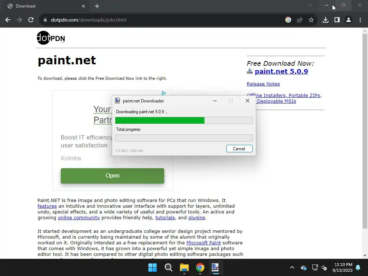Click the Total progress bar
The image size is (368, 276).
(x=184, y=138)
